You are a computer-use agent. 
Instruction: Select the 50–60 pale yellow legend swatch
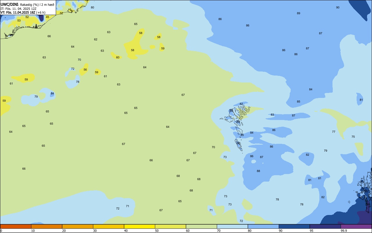click(x=170, y=226)
